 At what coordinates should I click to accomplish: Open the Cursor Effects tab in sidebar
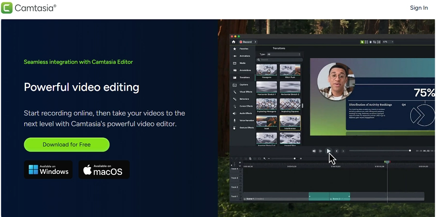(x=242, y=106)
